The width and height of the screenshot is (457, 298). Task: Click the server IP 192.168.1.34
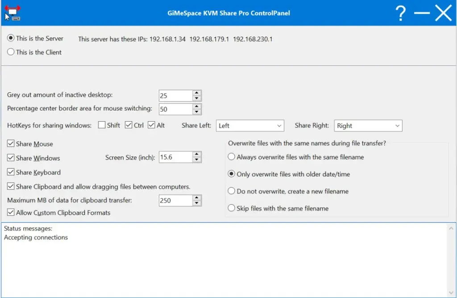click(x=168, y=39)
